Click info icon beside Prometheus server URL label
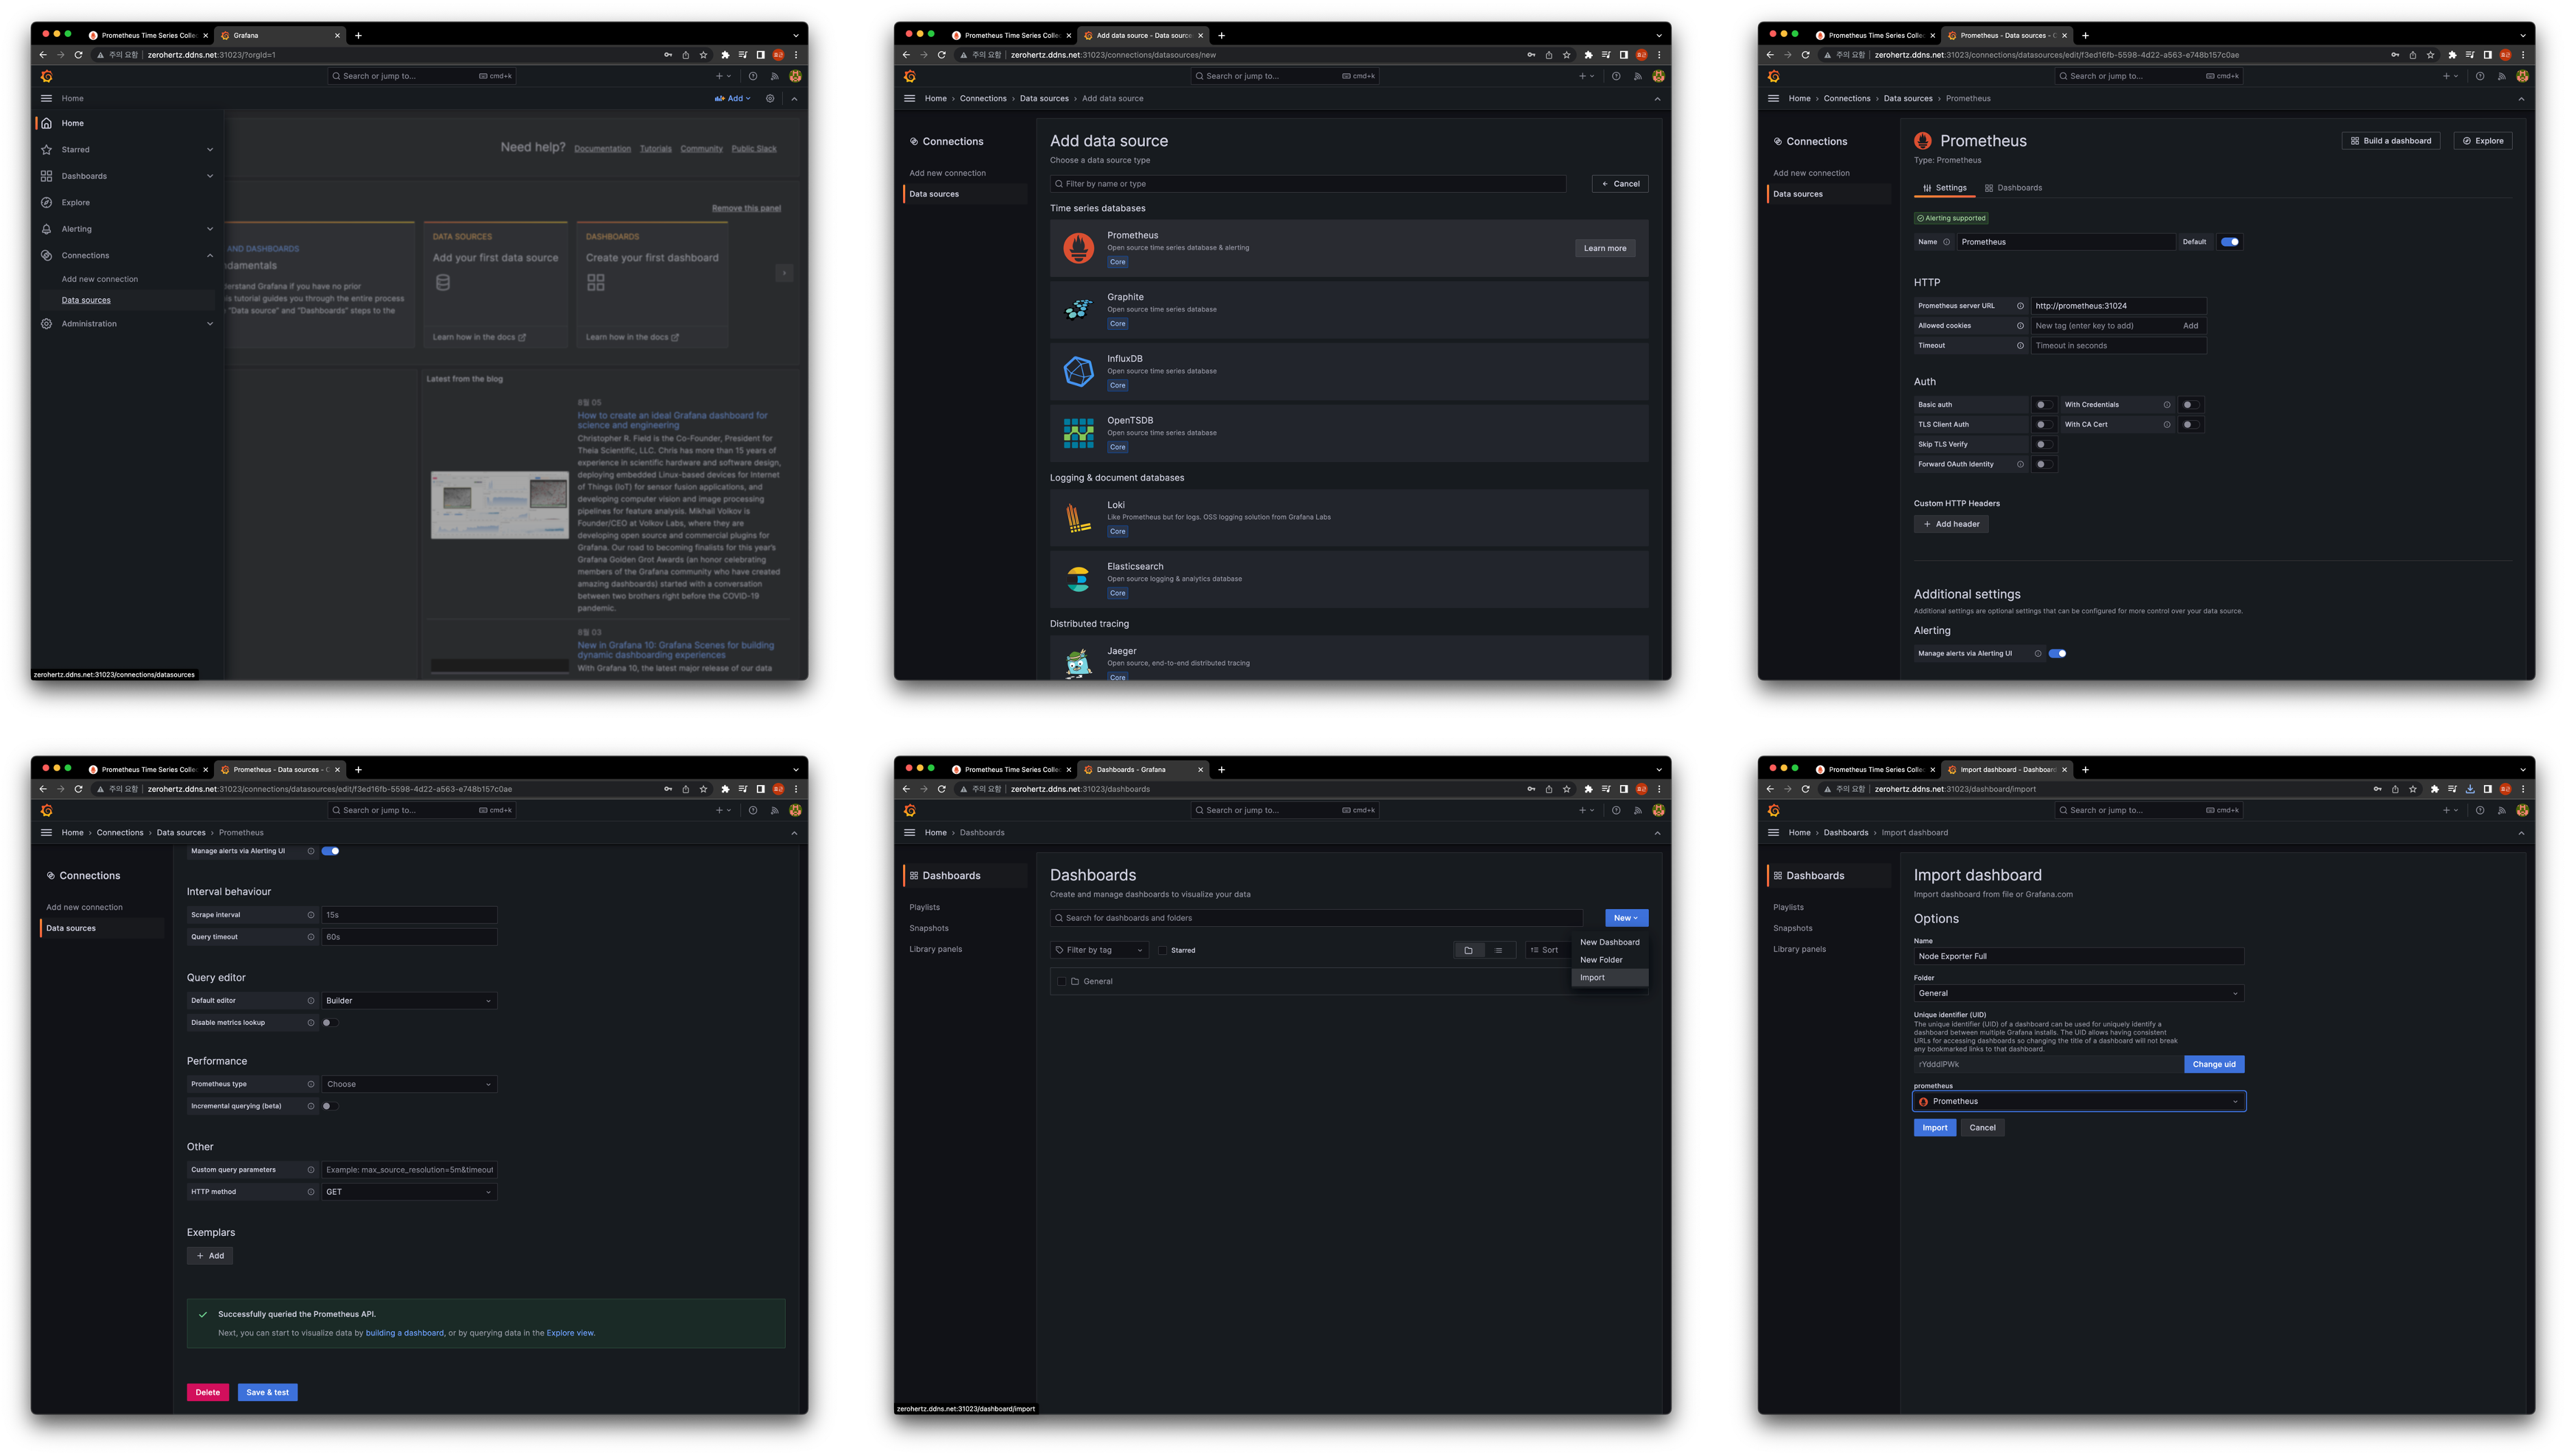The image size is (2567, 1456). (2020, 306)
